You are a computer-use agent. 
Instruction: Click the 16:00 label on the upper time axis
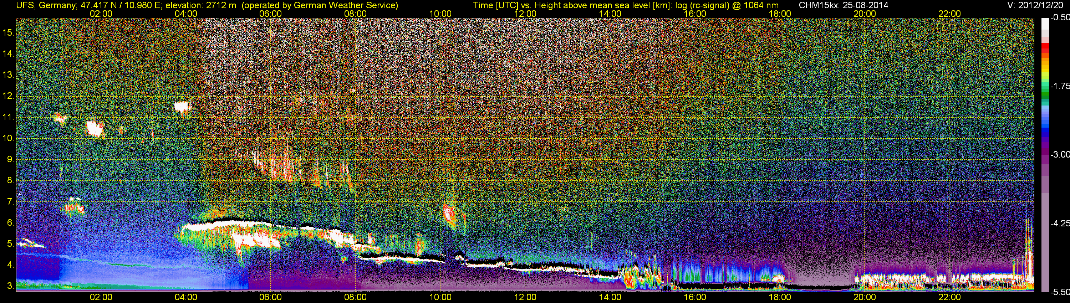coord(695,14)
